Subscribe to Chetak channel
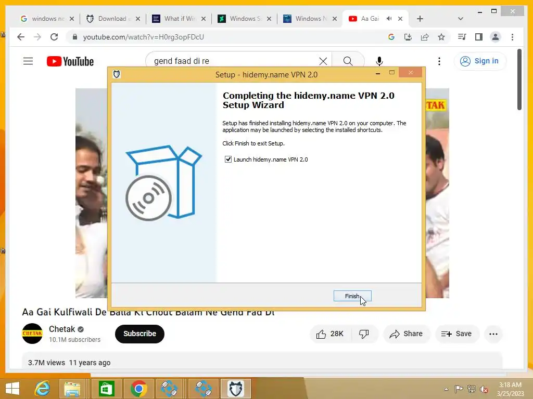Viewport: 533px width, 399px height. click(x=139, y=334)
